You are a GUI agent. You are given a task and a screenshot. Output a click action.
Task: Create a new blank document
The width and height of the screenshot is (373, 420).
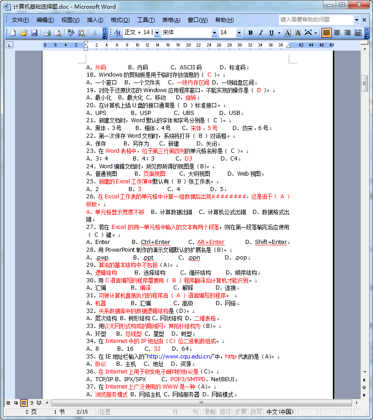pyautogui.click(x=13, y=33)
